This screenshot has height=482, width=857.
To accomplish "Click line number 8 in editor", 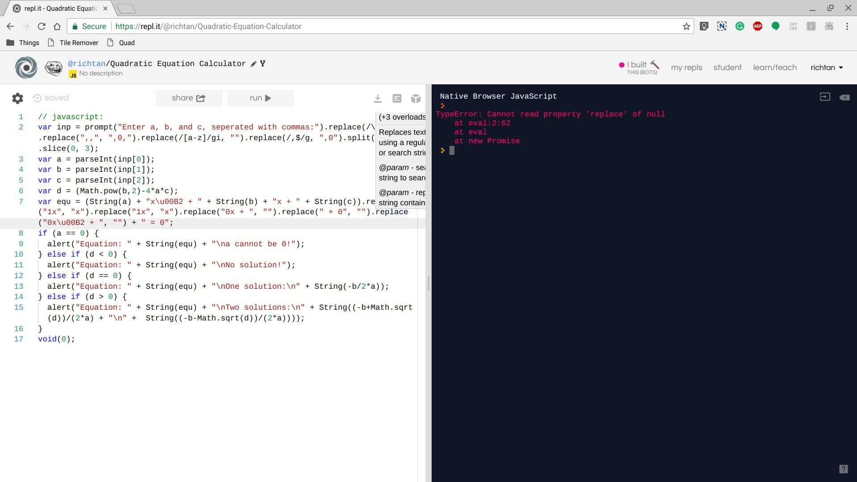I will [x=21, y=233].
